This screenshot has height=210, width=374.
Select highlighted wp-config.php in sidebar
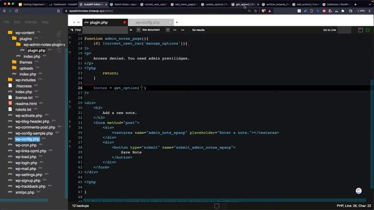coord(27,139)
